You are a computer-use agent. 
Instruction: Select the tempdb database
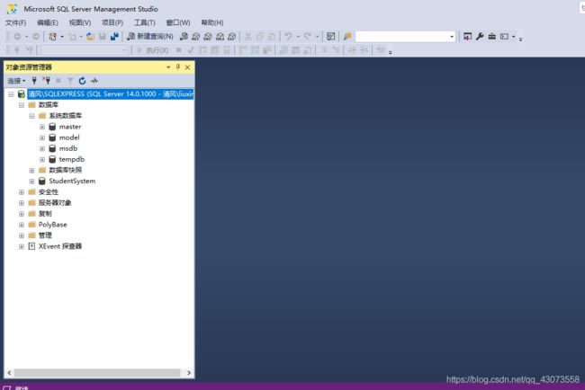click(72, 159)
